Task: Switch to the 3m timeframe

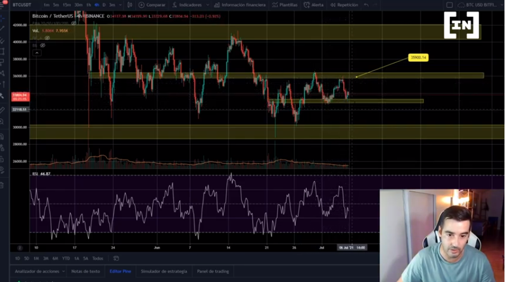Action: point(112,5)
